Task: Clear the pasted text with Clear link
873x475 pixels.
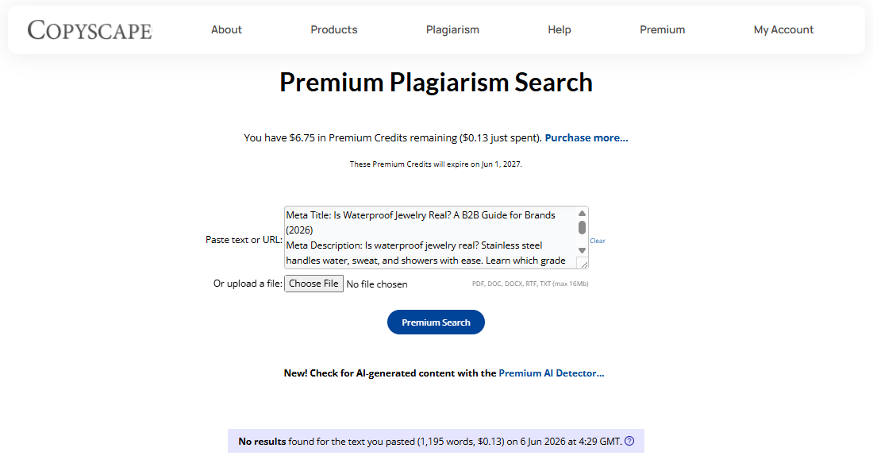Action: coord(598,241)
